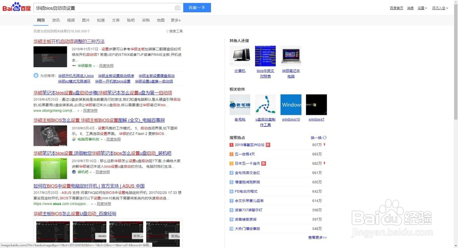
Task: Open result 华硕主板开机启动项调整的三种方法
Action: pyautogui.click(x=69, y=42)
